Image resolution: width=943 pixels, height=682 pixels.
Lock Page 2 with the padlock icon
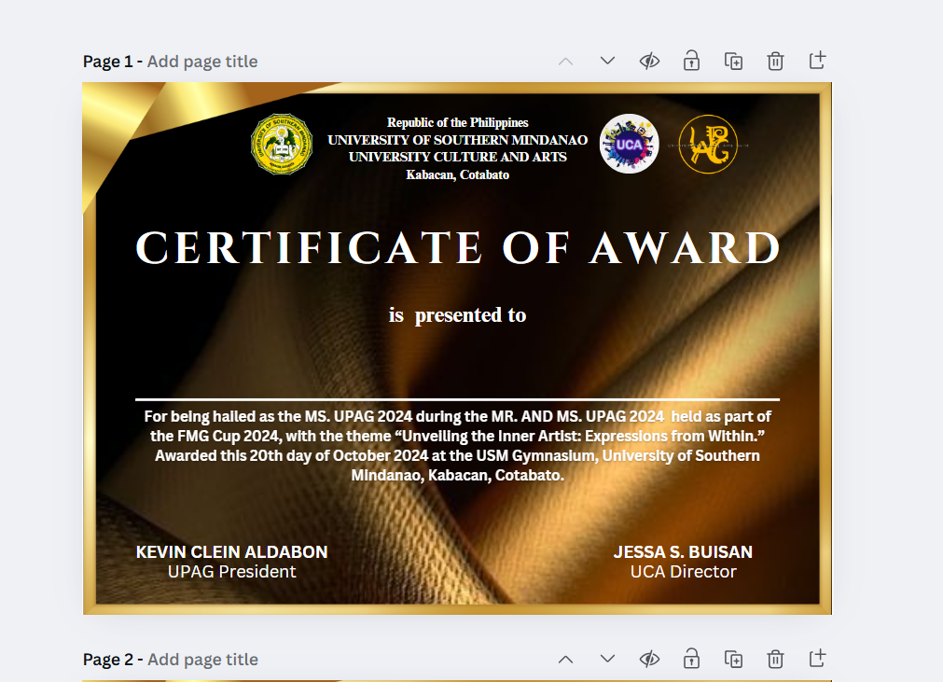(691, 660)
